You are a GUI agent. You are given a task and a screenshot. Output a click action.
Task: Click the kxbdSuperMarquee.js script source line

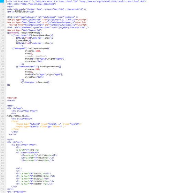pos(46,22)
